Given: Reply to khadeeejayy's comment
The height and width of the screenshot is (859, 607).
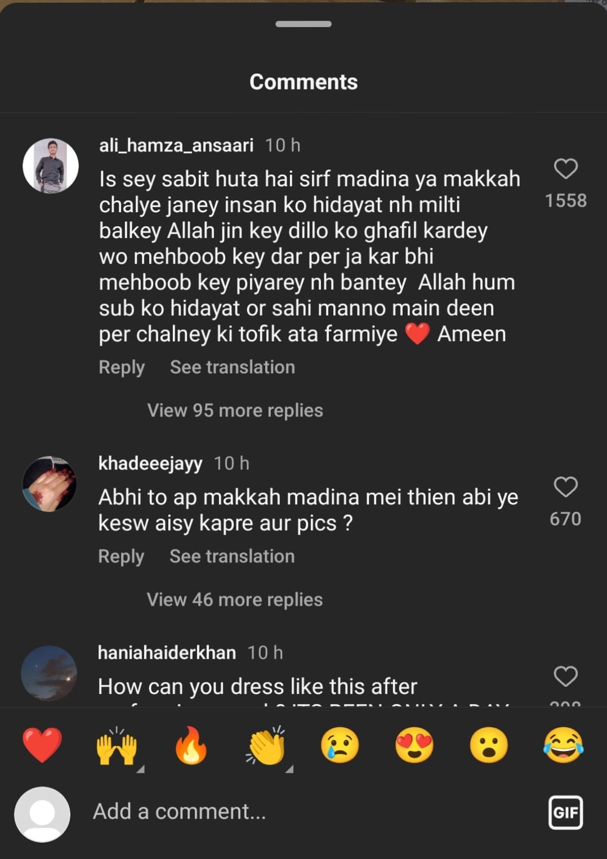Looking at the screenshot, I should coord(121,556).
